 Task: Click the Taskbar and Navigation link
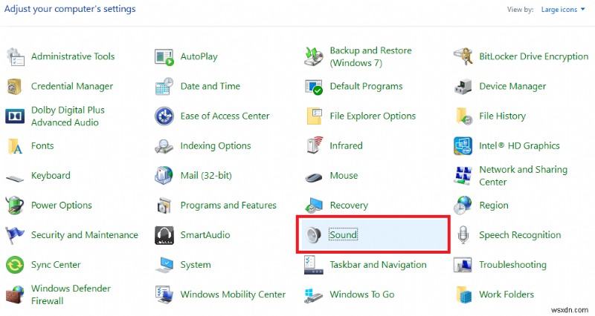(x=378, y=265)
